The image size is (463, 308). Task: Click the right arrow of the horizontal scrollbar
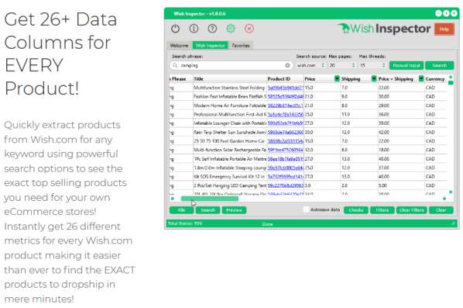(444, 199)
